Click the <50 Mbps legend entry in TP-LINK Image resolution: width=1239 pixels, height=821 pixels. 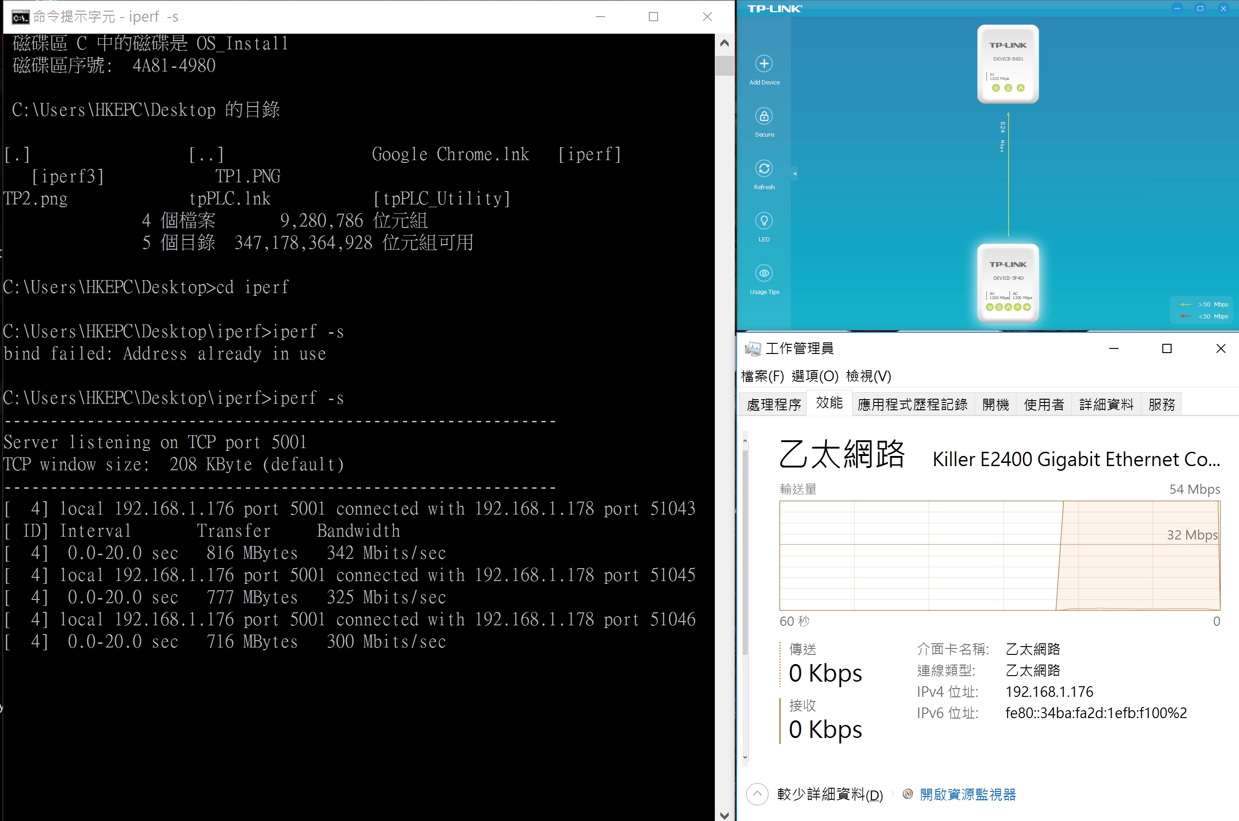coord(1203,316)
